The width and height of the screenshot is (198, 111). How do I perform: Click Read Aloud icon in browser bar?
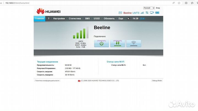tap(174, 3)
